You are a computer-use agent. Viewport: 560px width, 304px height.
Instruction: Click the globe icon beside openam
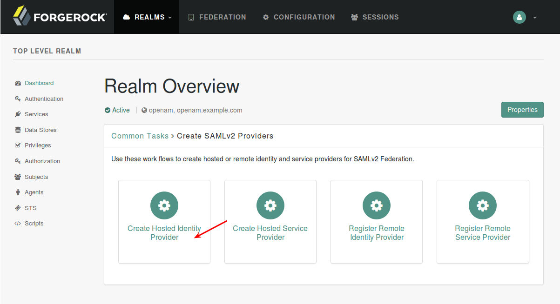tap(144, 110)
